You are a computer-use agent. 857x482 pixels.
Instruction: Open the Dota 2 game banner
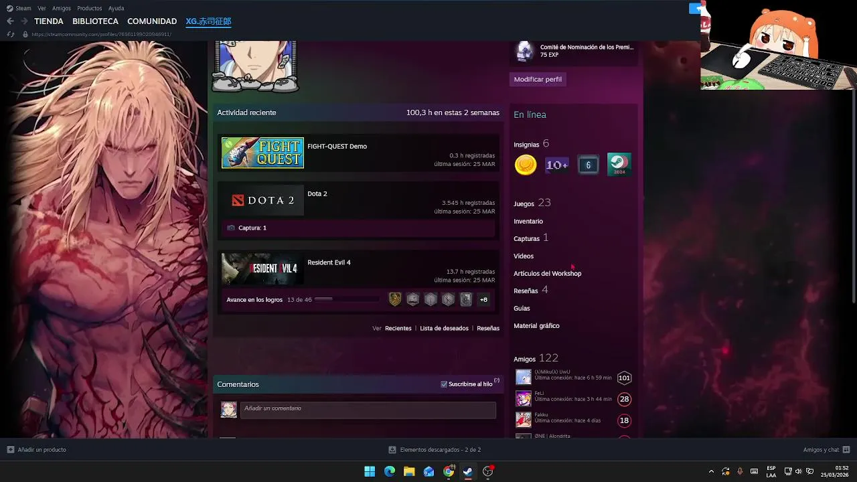262,200
